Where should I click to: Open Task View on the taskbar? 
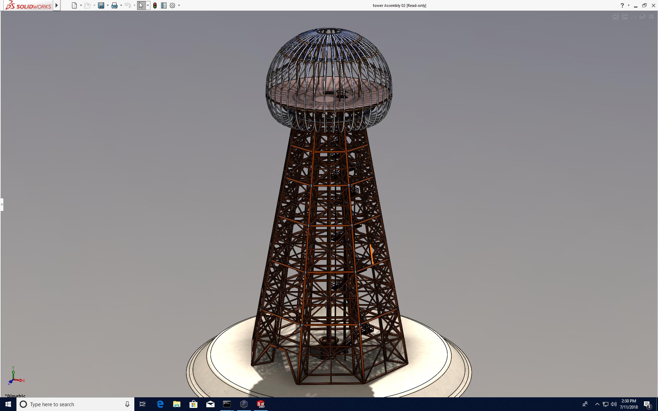point(143,404)
